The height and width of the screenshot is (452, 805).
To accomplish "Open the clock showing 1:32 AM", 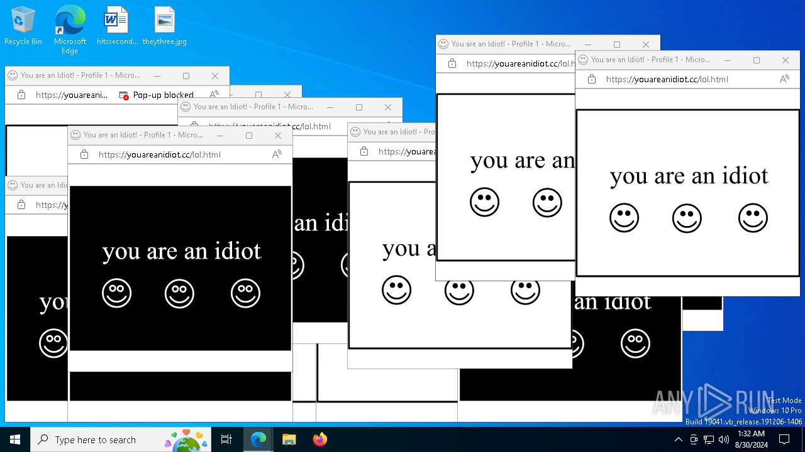I will coord(752,439).
